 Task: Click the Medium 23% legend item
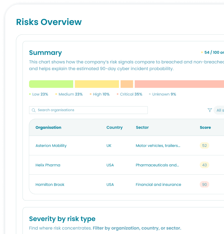69,94
